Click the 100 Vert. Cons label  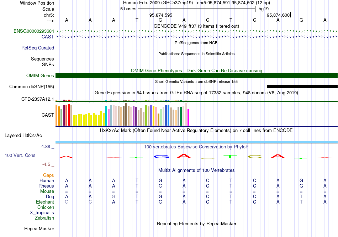coord(20,155)
